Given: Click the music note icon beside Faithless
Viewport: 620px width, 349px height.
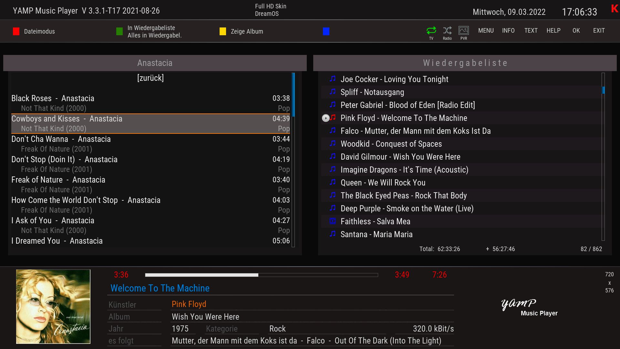Looking at the screenshot, I should 333,221.
